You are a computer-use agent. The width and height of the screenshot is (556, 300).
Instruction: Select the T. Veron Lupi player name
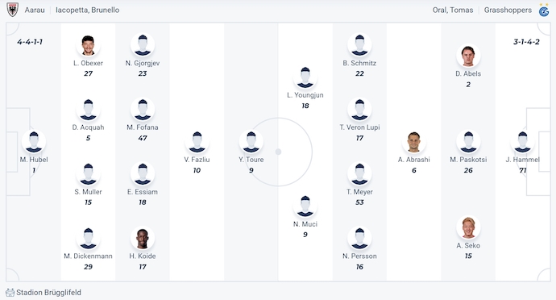[359, 127]
